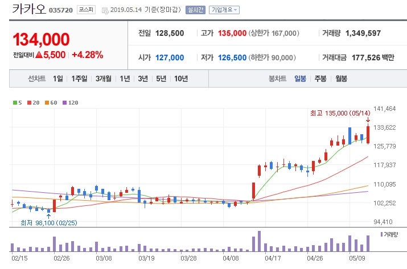Click the 고가 value 135,000
Screen dimensions: 407x269
point(232,33)
